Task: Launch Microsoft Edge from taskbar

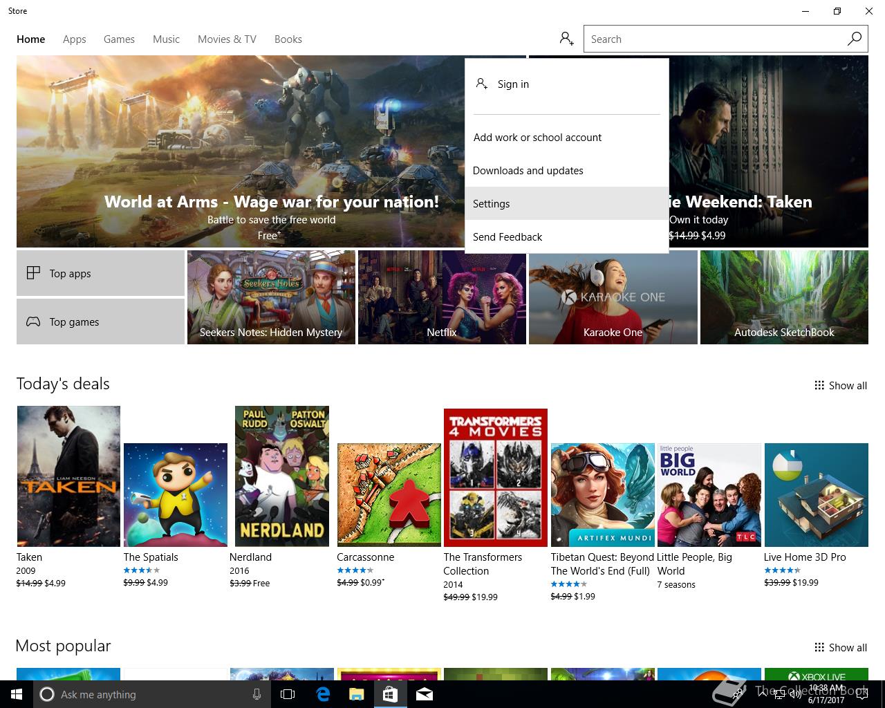Action: click(322, 694)
